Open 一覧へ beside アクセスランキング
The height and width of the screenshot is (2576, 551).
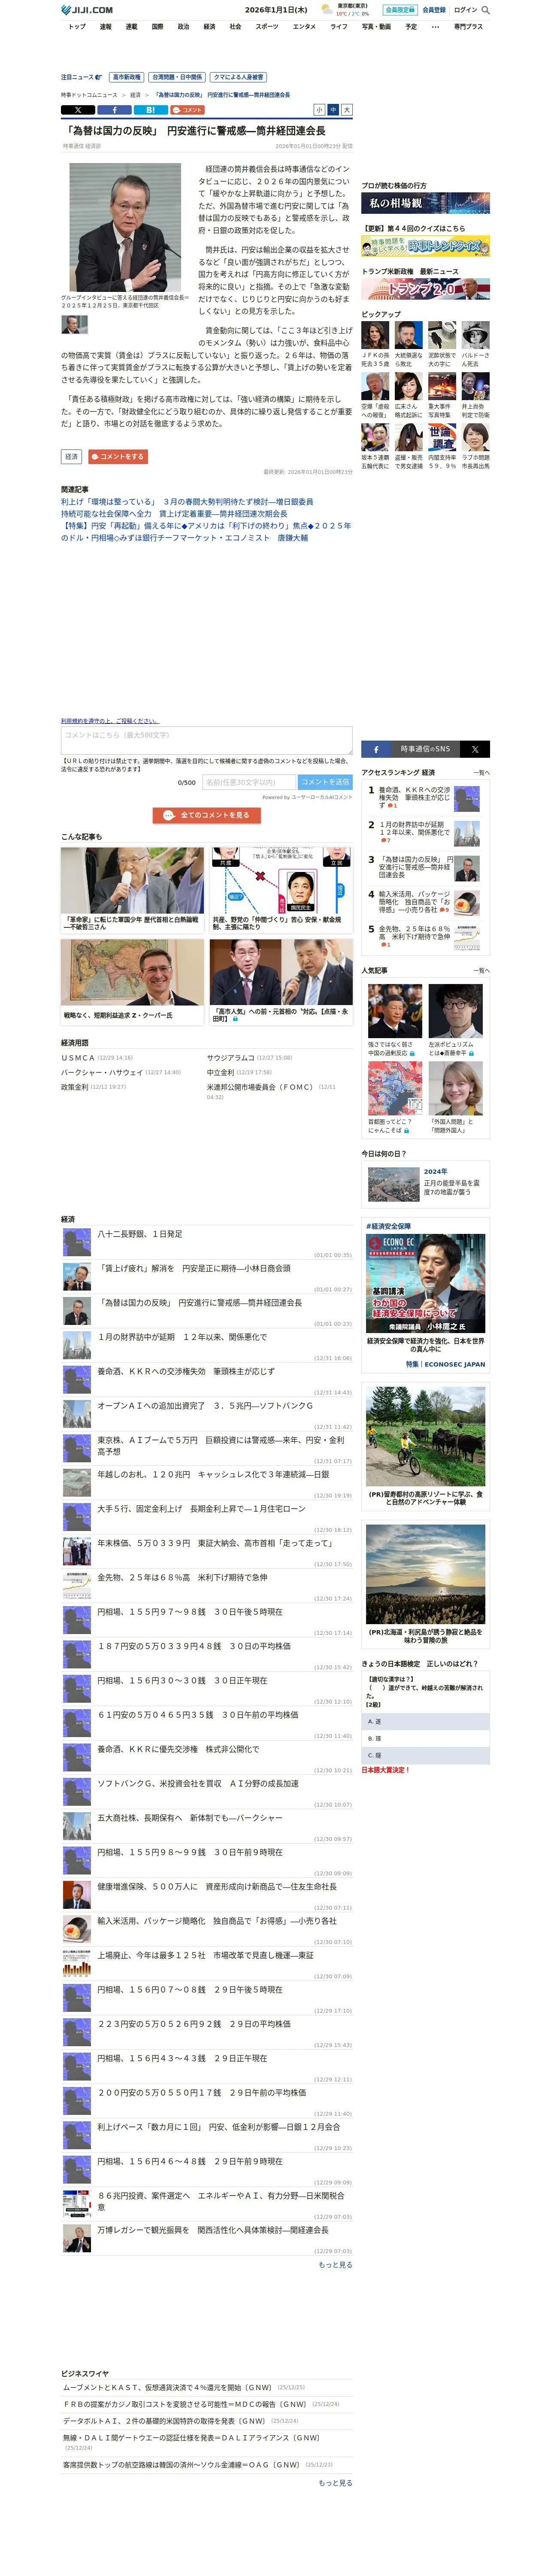481,773
